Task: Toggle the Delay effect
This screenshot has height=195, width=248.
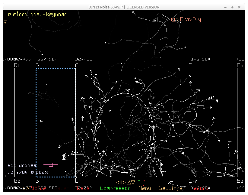Action: (x=84, y=188)
